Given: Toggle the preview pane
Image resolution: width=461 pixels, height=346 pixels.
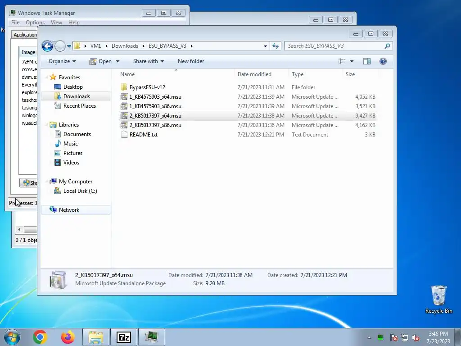Looking at the screenshot, I should 366,61.
